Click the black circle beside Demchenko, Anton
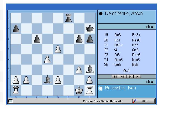This screenshot has width=173, height=130. [101, 14]
